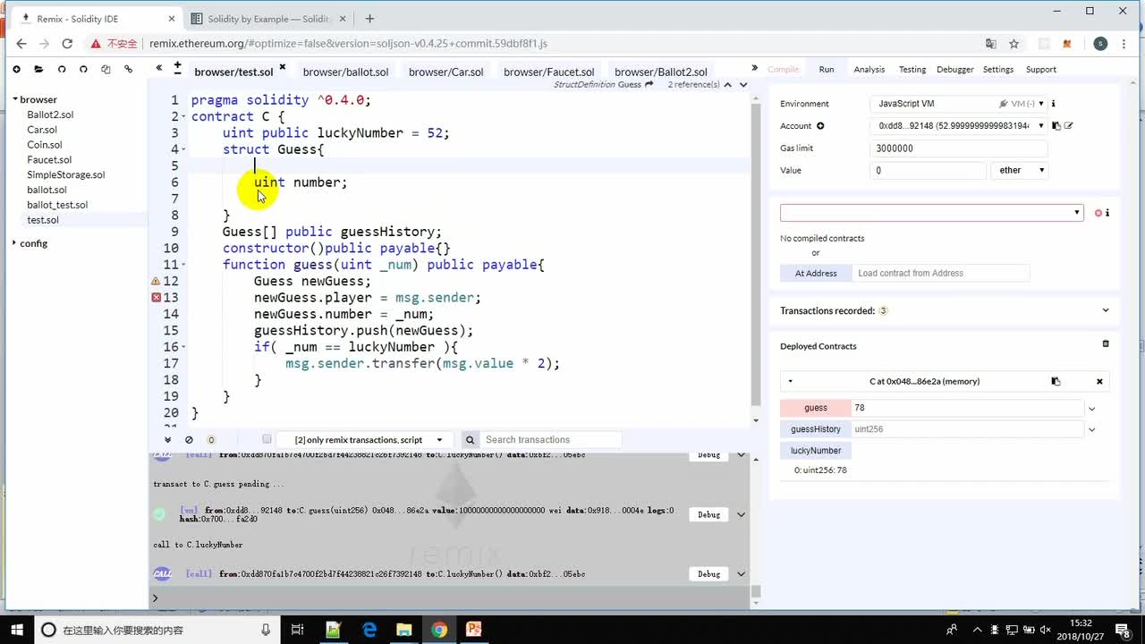Collapse the browser folder tree
1145x644 pixels.
coord(14,99)
